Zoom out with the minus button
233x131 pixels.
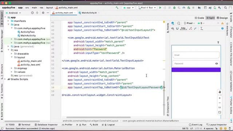click(220, 103)
